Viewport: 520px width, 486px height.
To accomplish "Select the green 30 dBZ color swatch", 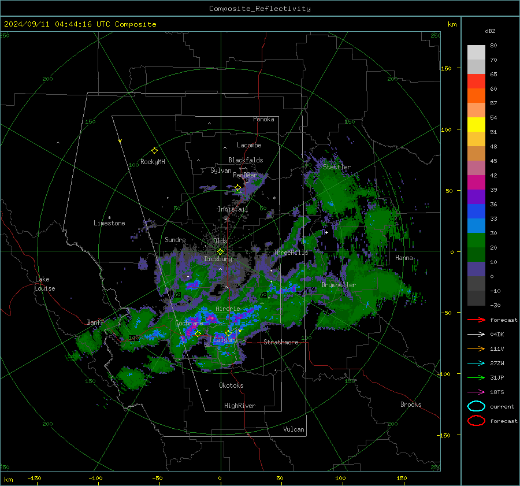I will [476, 240].
